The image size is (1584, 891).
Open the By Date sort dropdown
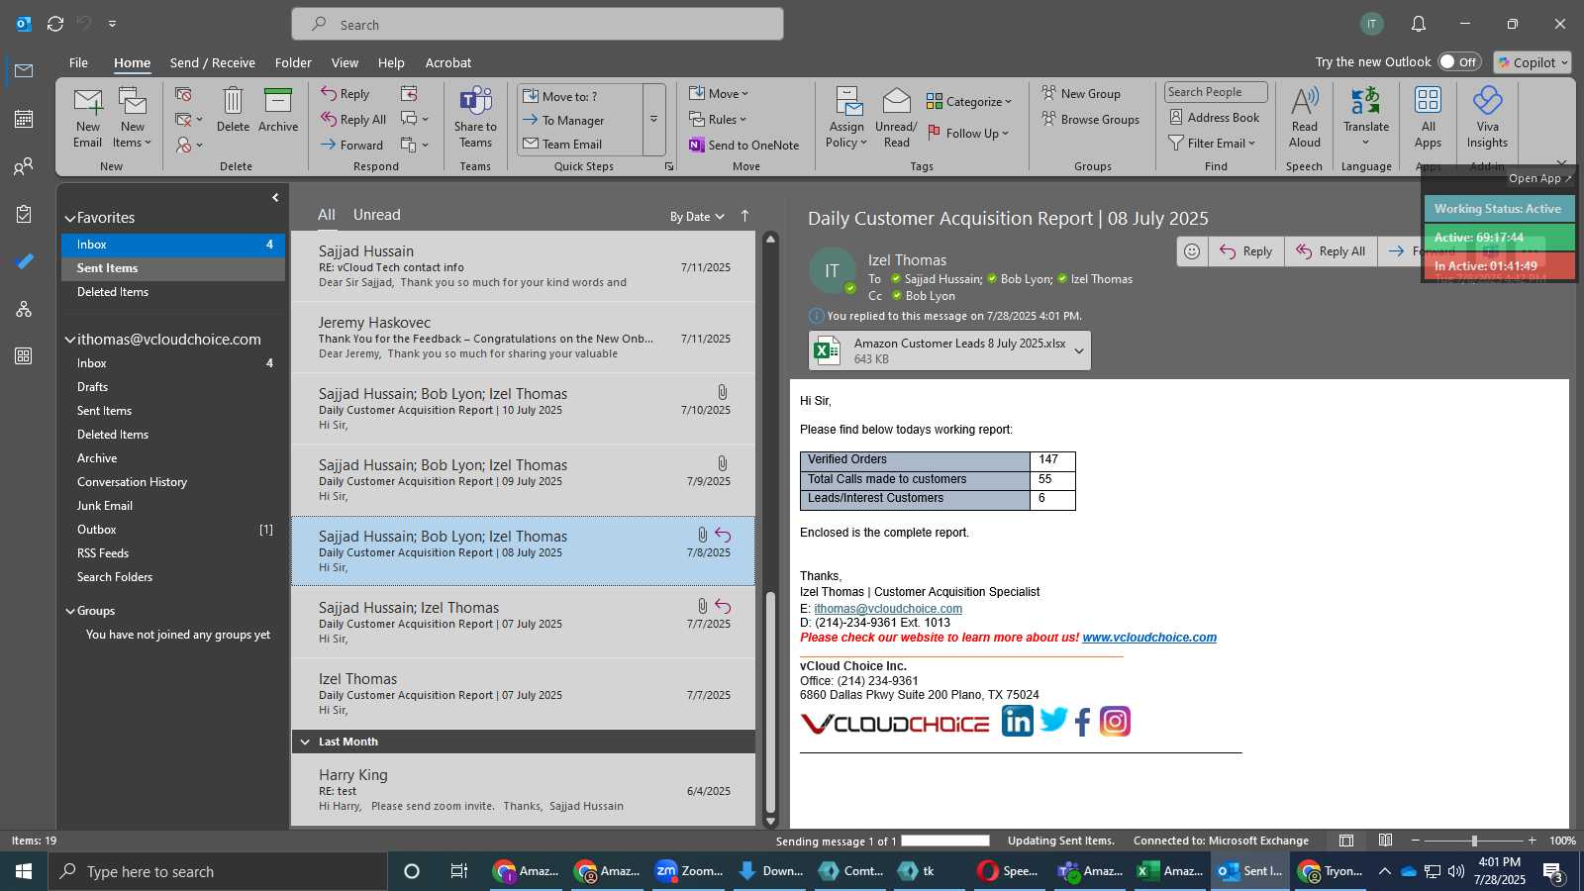[697, 217]
